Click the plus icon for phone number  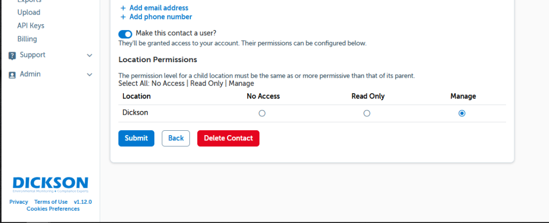tap(123, 17)
